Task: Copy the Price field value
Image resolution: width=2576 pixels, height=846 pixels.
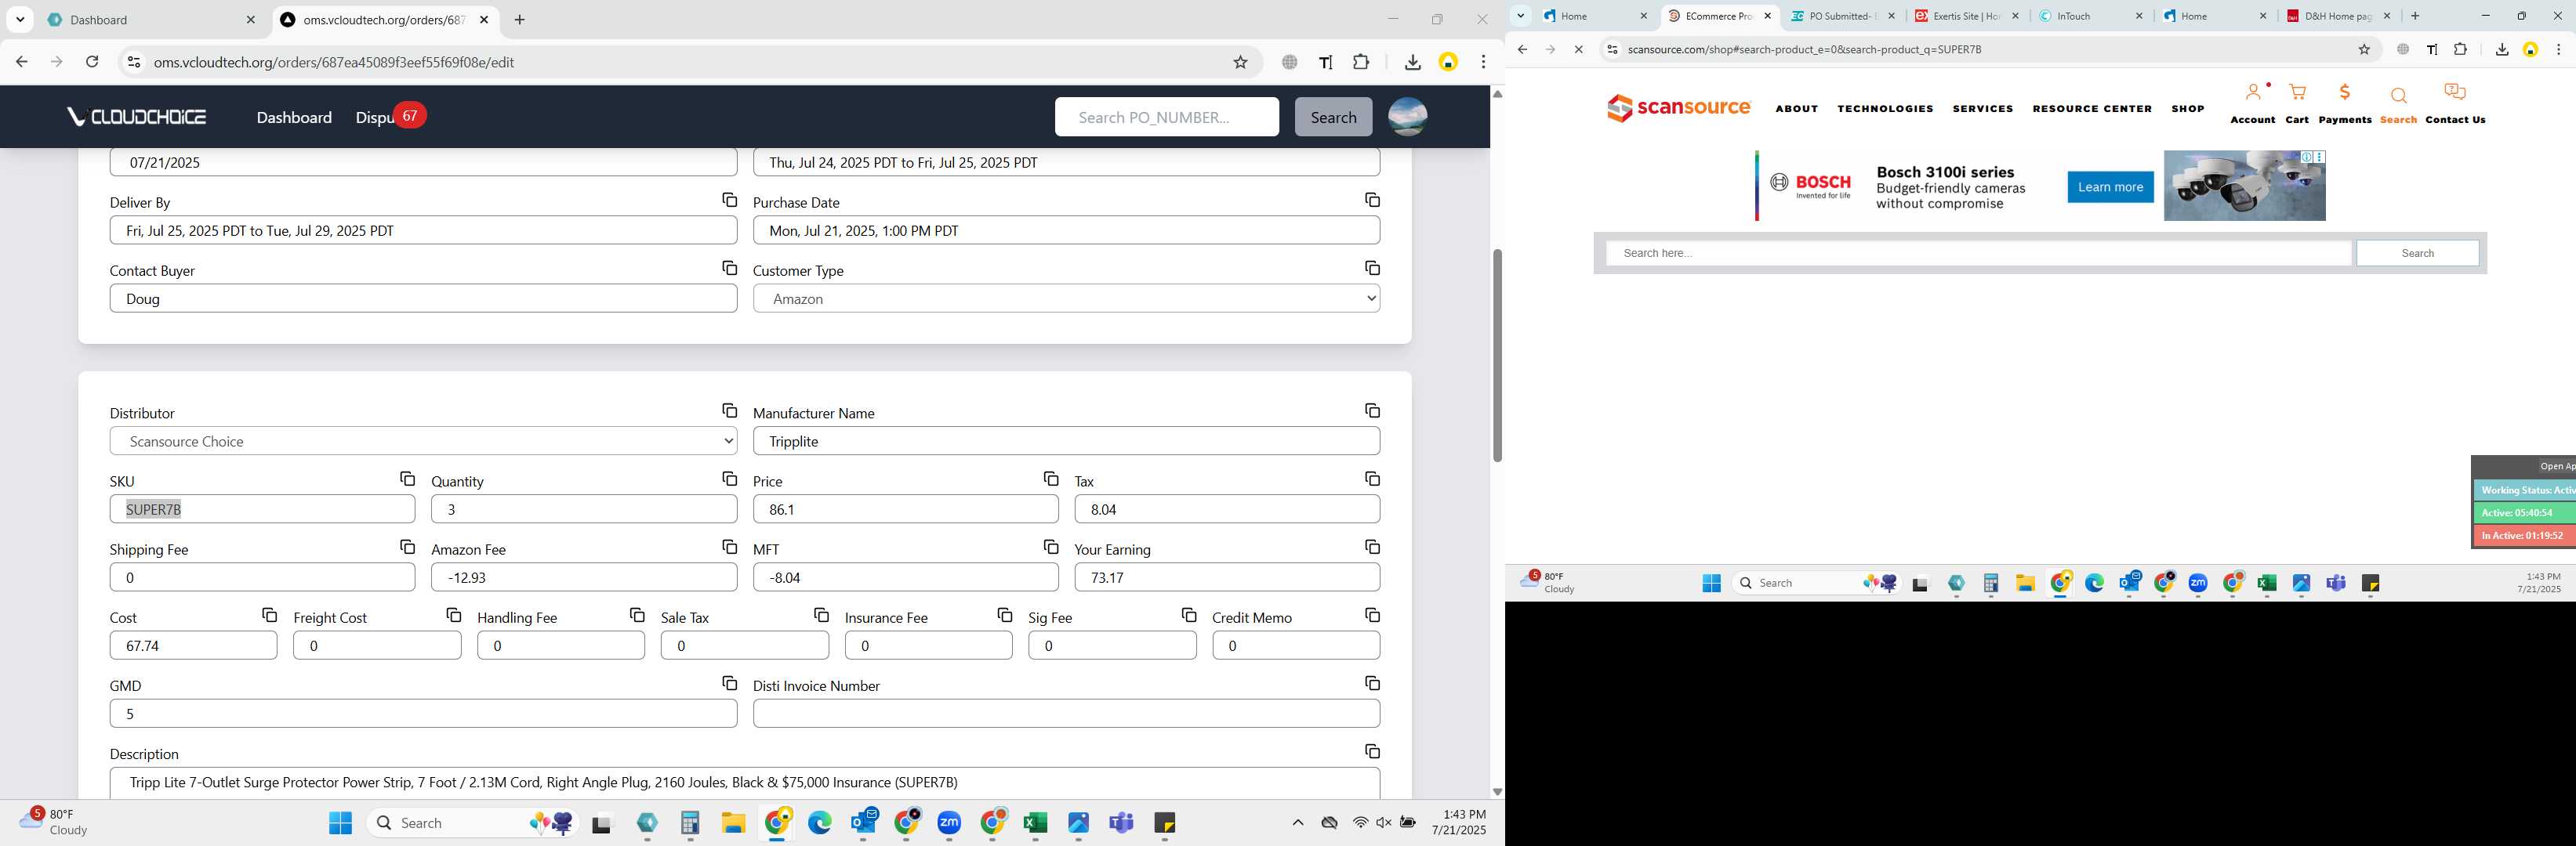Action: pyautogui.click(x=1050, y=479)
